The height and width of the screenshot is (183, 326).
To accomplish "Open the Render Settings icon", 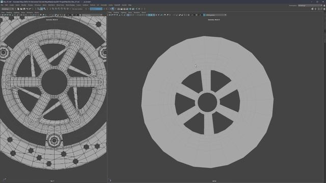I will point(127,9).
